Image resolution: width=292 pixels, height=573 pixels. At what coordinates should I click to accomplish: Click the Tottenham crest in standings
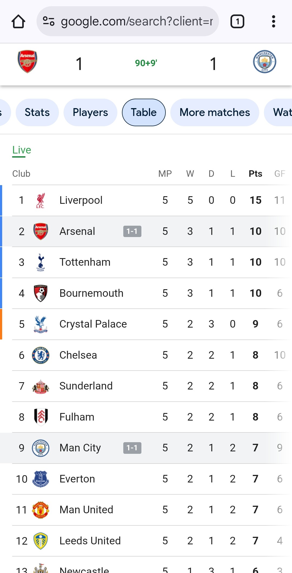click(41, 262)
